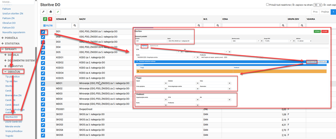
Task: Edit the SKOS4 row
Action: pyautogui.click(x=43, y=130)
